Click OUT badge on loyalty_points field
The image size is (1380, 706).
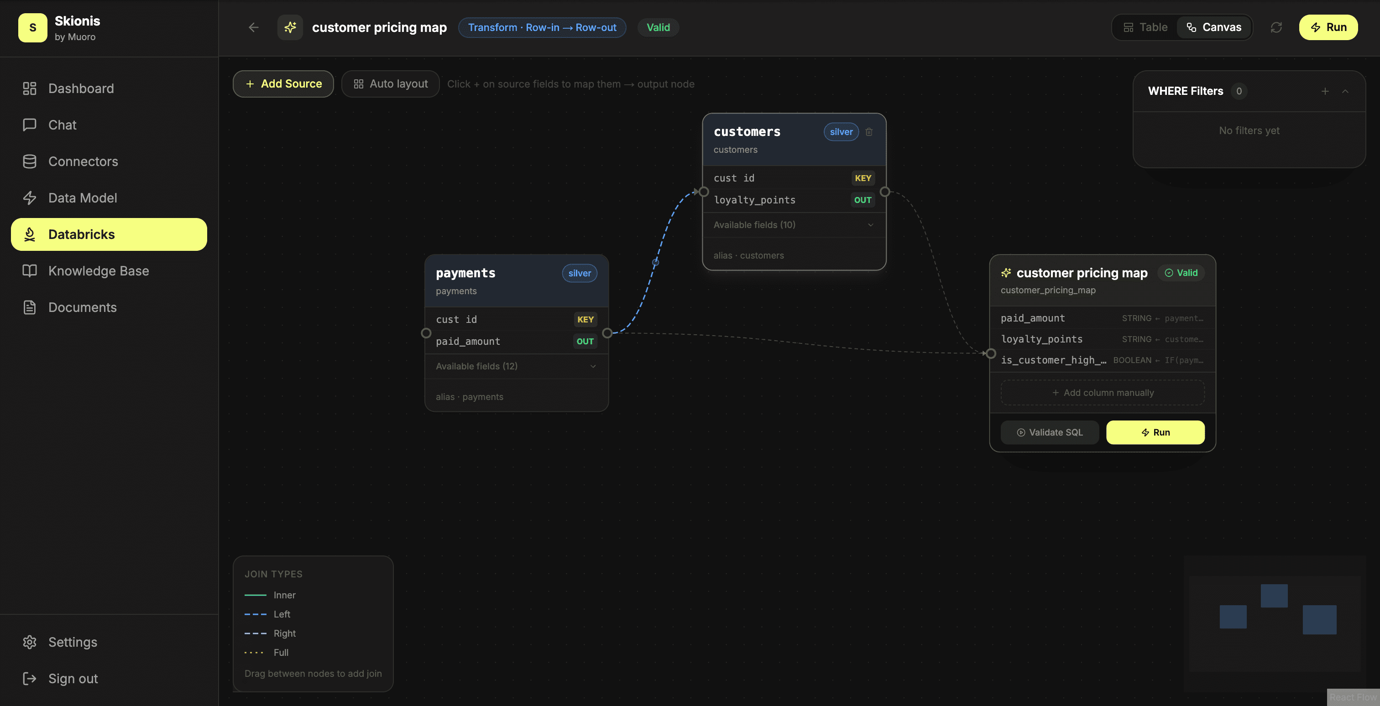coord(862,200)
